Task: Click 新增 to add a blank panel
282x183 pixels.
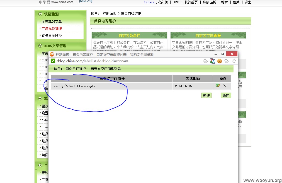Action: pyautogui.click(x=206, y=95)
